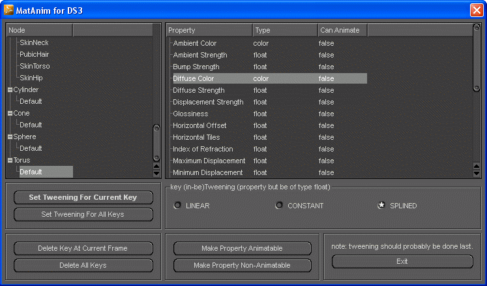Screen dimensions: 487x286
Task: Select the Ambient Color property
Action: [x=194, y=43]
